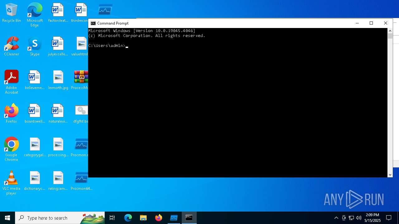
Task: Select the categorygal image file
Action: click(x=35, y=147)
